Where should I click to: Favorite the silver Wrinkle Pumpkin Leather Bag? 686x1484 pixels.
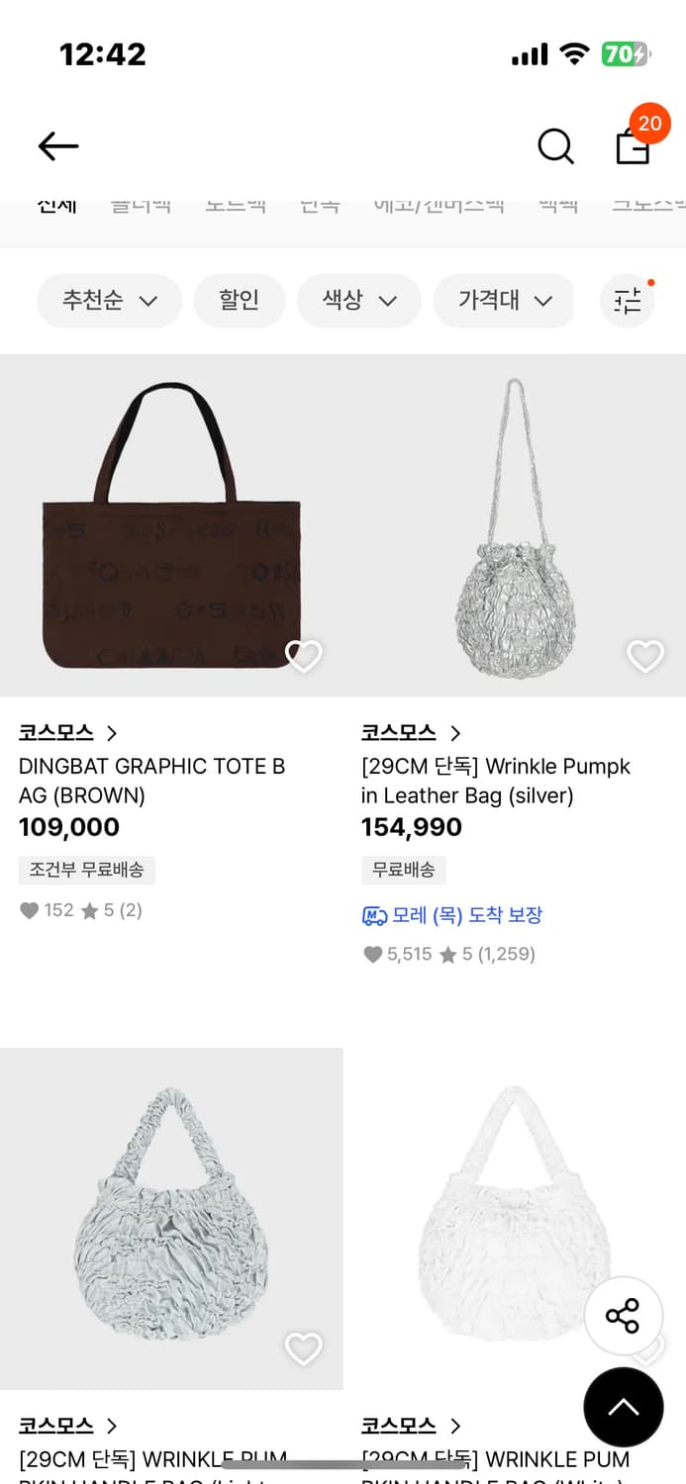(644, 655)
